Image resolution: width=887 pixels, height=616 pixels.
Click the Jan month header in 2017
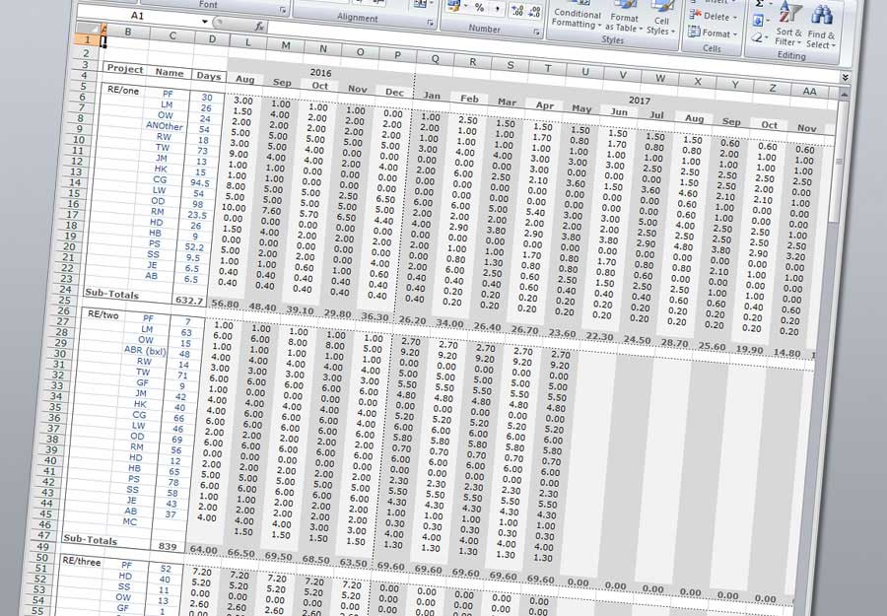click(x=432, y=96)
